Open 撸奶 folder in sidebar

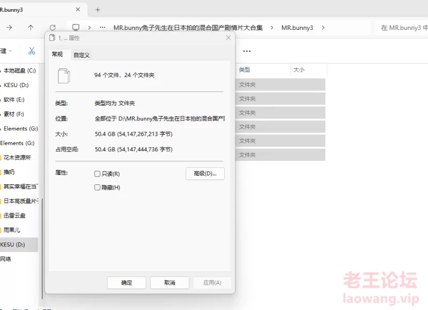point(9,172)
